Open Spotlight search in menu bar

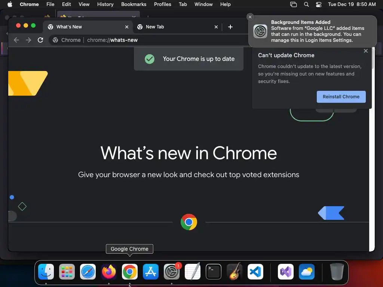coord(306,4)
